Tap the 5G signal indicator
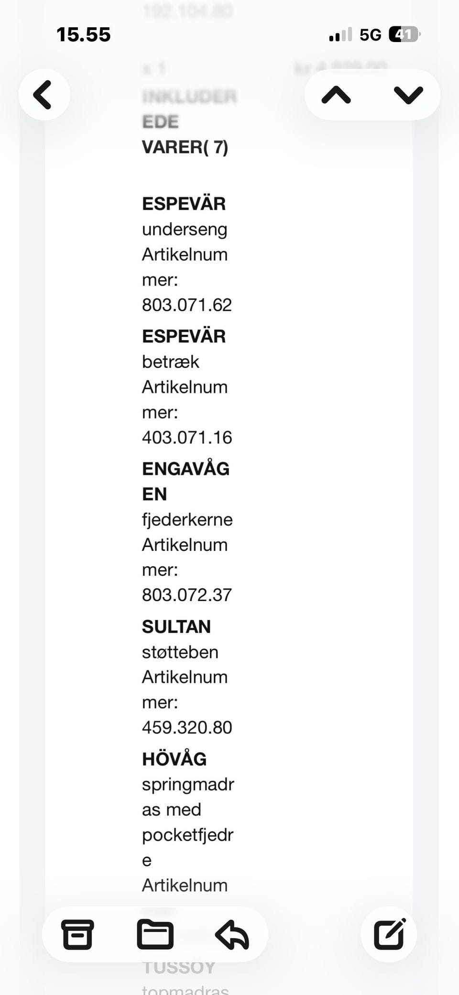The image size is (459, 995). pos(371,34)
